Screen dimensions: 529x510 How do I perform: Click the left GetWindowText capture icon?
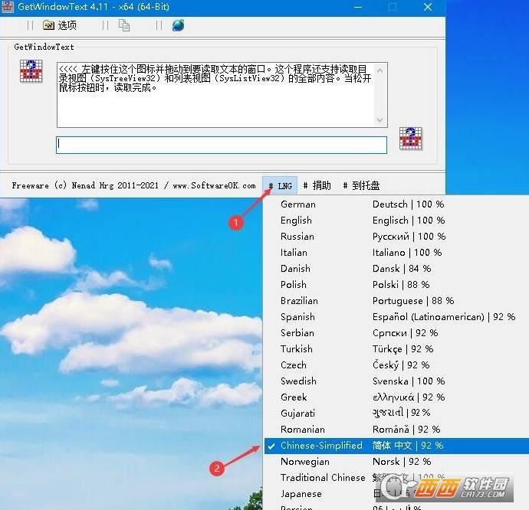pyautogui.click(x=31, y=70)
